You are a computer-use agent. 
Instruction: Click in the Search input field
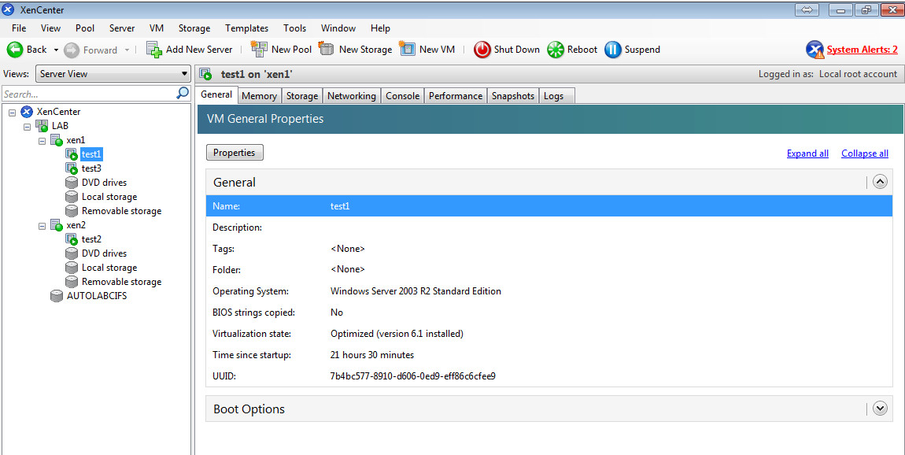click(x=88, y=94)
